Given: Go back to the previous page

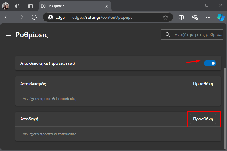Looking at the screenshot, I should tap(8, 17).
